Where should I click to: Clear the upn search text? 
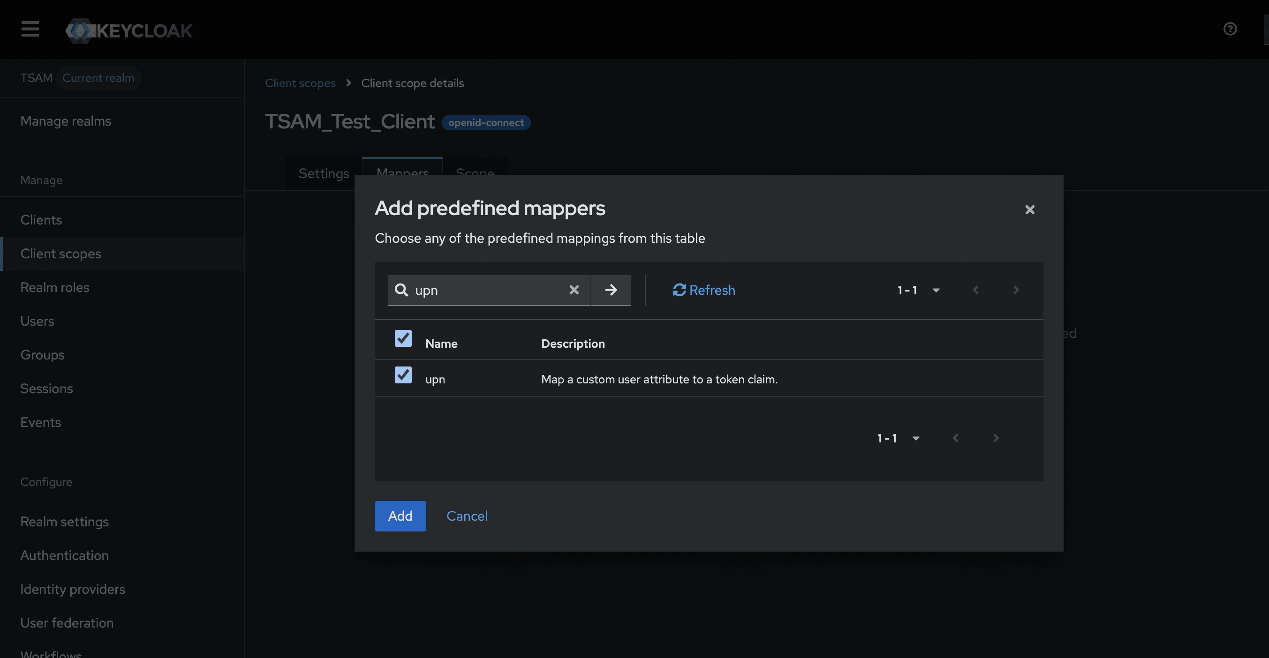click(574, 290)
